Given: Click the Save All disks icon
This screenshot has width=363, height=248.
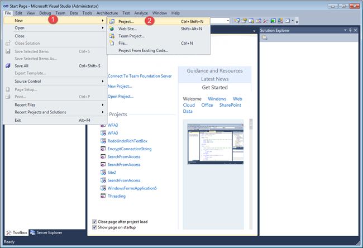Looking at the screenshot, I should 8,66.
